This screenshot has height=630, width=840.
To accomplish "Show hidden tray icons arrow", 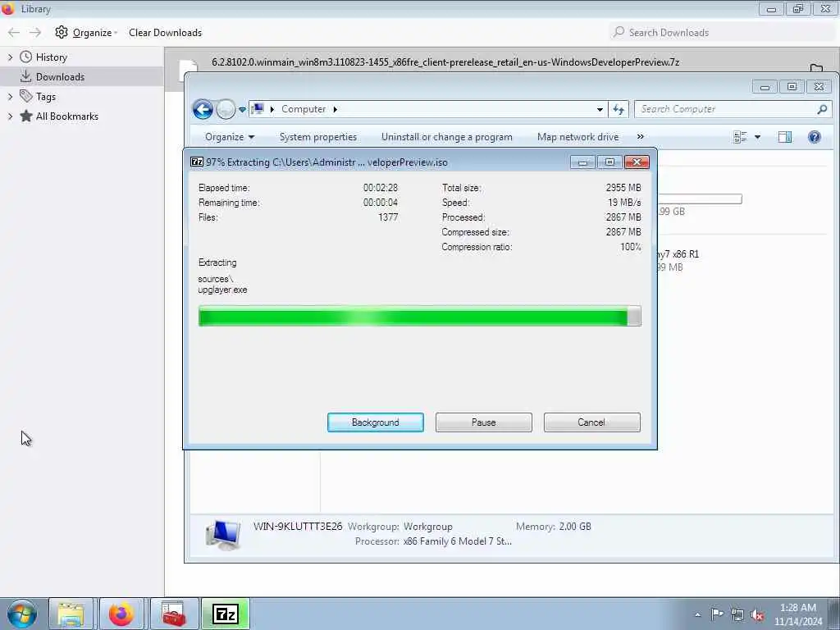I will click(x=697, y=614).
